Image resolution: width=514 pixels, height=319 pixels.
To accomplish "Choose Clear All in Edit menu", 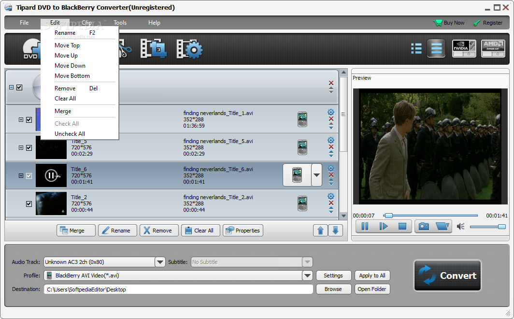I will (x=65, y=98).
